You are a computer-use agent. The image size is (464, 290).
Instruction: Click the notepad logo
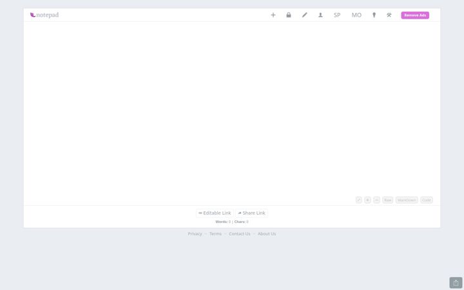44,15
